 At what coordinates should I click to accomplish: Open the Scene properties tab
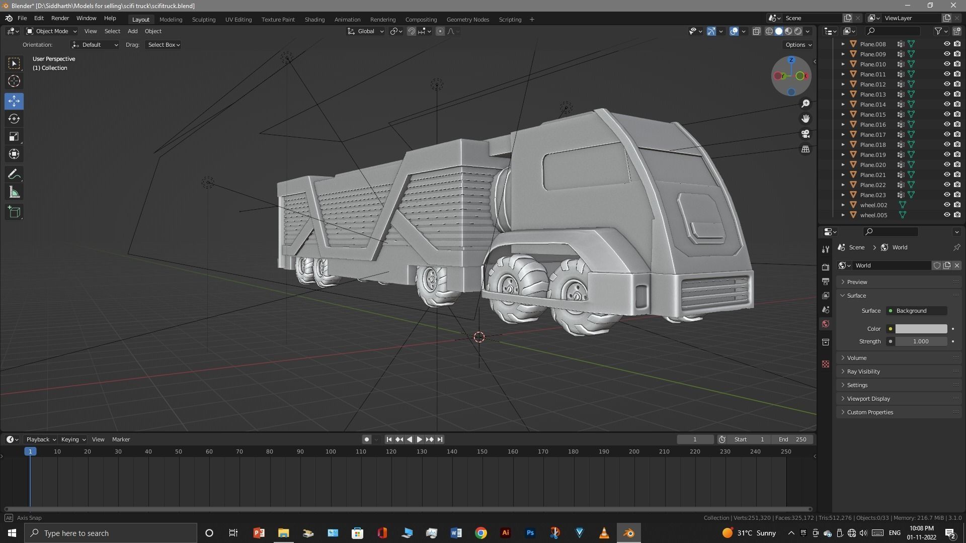click(825, 309)
